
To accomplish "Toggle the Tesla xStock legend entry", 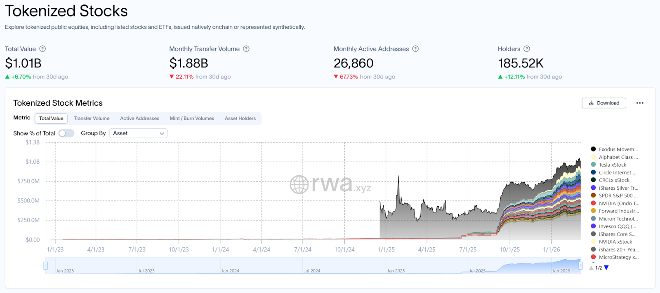I will 608,165.
